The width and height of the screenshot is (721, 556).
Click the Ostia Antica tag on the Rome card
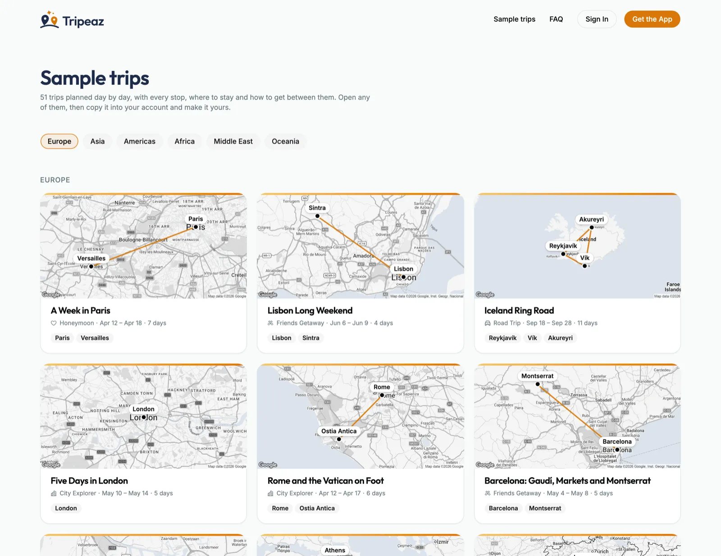tap(317, 509)
